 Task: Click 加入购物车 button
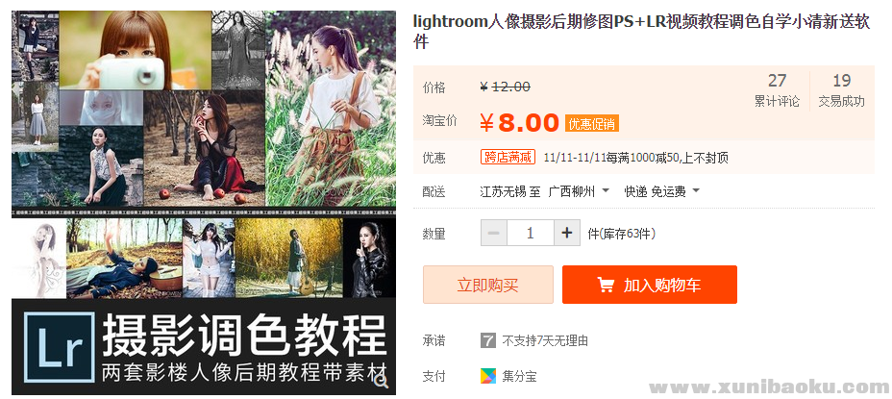[650, 285]
